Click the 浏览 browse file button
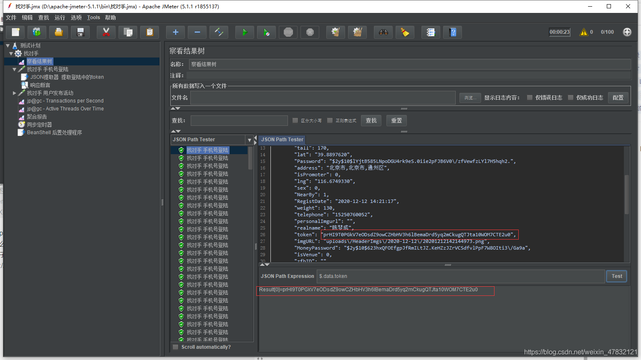This screenshot has width=641, height=360. click(x=470, y=97)
